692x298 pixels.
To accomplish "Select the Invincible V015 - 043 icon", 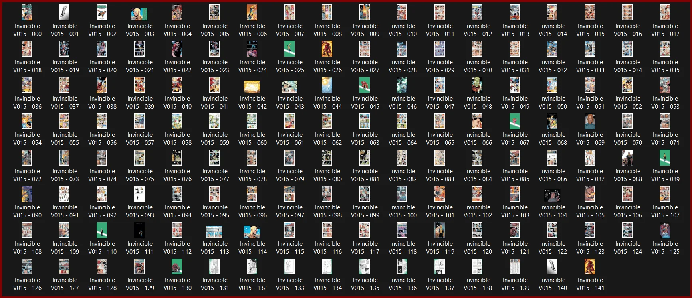I will click(289, 87).
